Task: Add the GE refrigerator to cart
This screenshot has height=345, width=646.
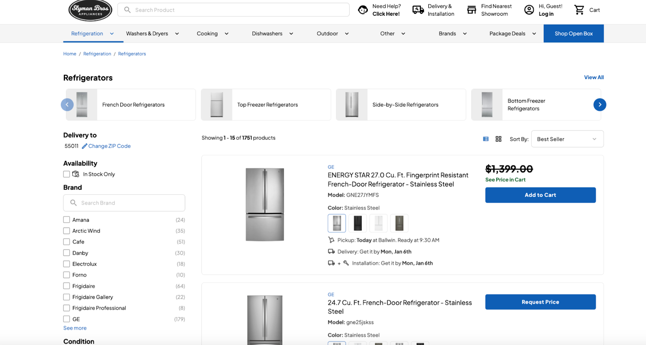Action: pos(540,195)
